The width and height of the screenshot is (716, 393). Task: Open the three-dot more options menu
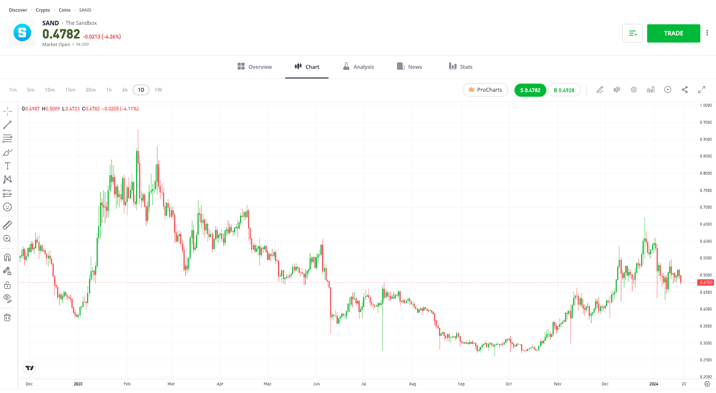tap(707, 33)
